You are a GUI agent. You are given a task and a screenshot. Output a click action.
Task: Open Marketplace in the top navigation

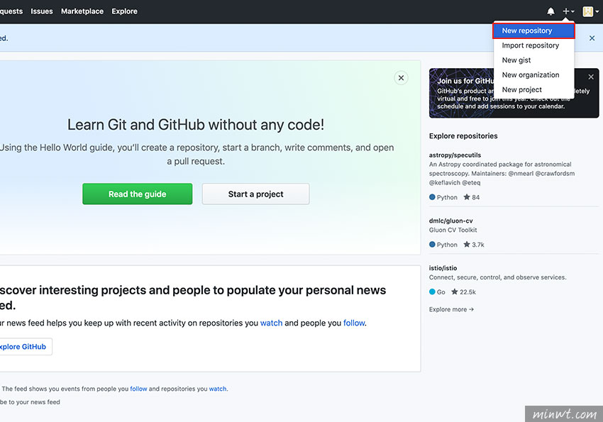[x=82, y=11]
